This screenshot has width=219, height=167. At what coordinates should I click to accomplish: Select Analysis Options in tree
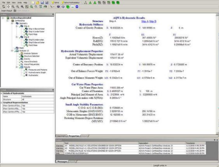(30, 53)
